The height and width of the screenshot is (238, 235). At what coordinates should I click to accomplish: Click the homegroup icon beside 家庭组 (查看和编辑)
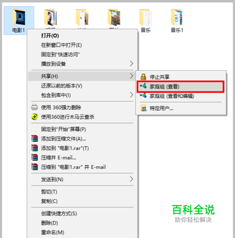click(x=143, y=95)
